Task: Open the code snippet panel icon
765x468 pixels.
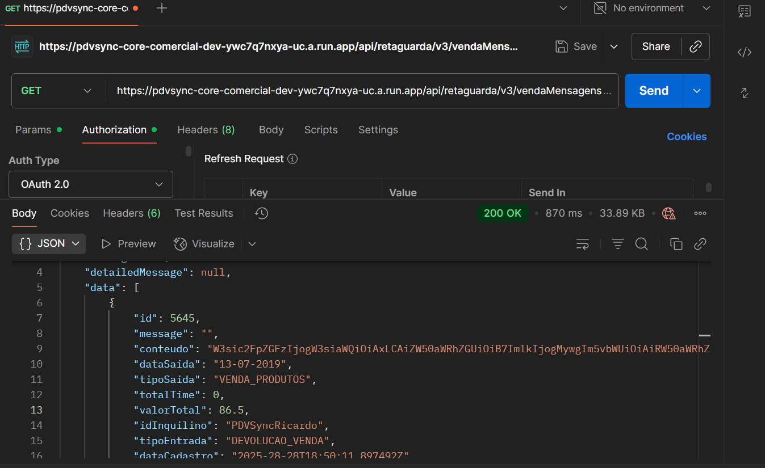Action: [745, 52]
